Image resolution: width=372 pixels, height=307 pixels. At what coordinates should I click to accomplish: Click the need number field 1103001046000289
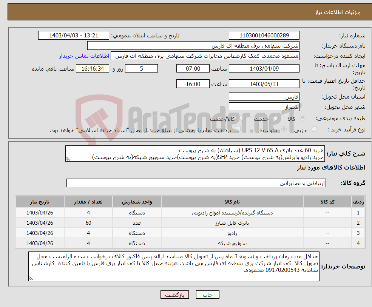[x=264, y=35]
